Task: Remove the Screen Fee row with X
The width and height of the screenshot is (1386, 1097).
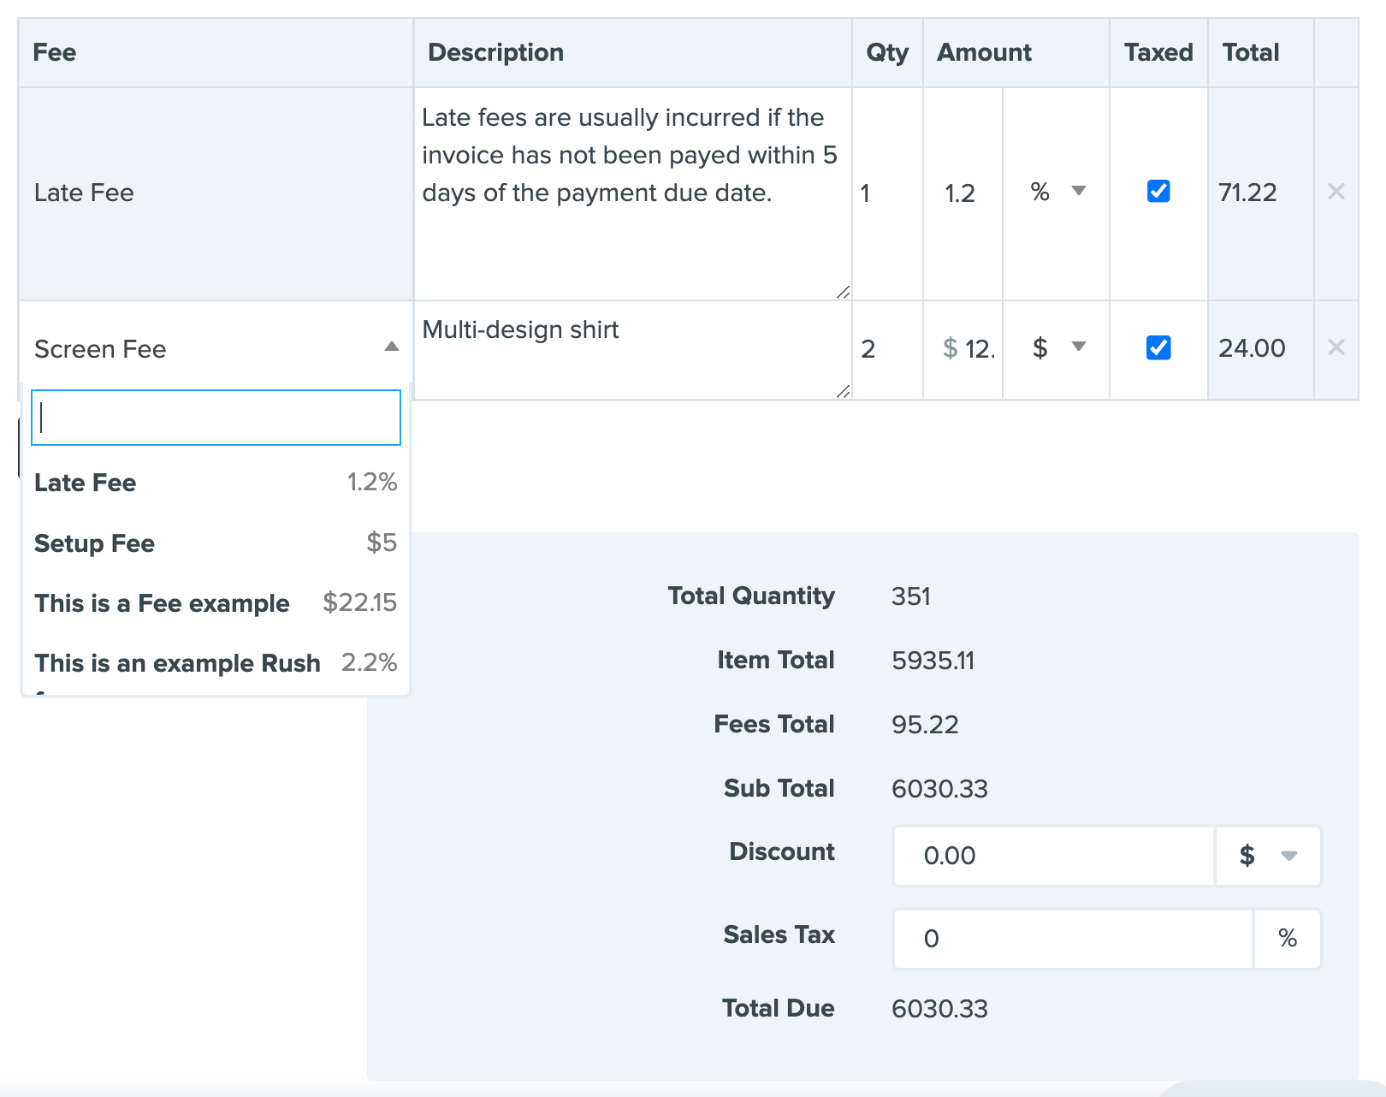Action: click(1336, 347)
